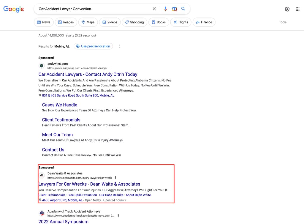The height and width of the screenshot is (224, 304).
Task: Open the Cases We Handle sitelink
Action: point(60,105)
